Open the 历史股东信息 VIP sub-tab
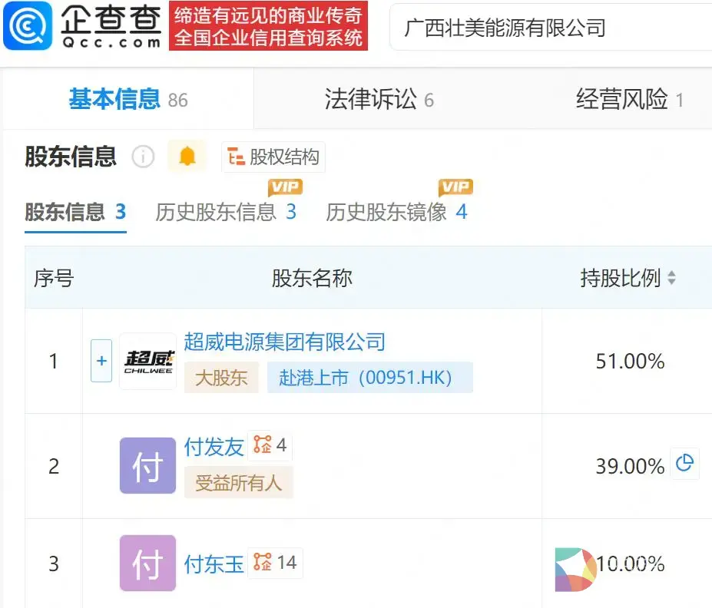Viewport: 712px width, 608px height. [x=225, y=212]
